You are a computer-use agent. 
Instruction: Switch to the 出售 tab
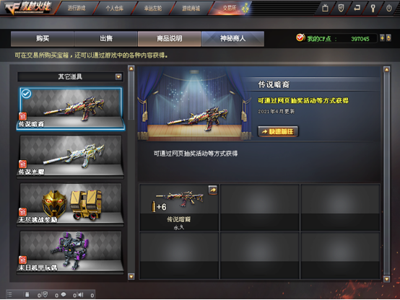click(106, 38)
